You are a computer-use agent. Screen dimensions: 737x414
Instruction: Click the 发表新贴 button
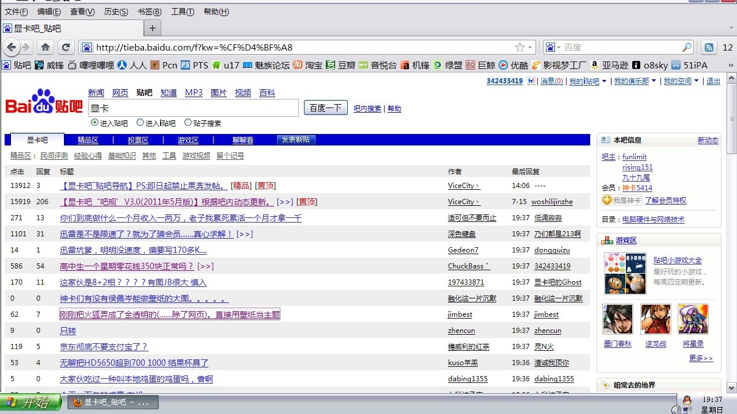[x=296, y=140]
